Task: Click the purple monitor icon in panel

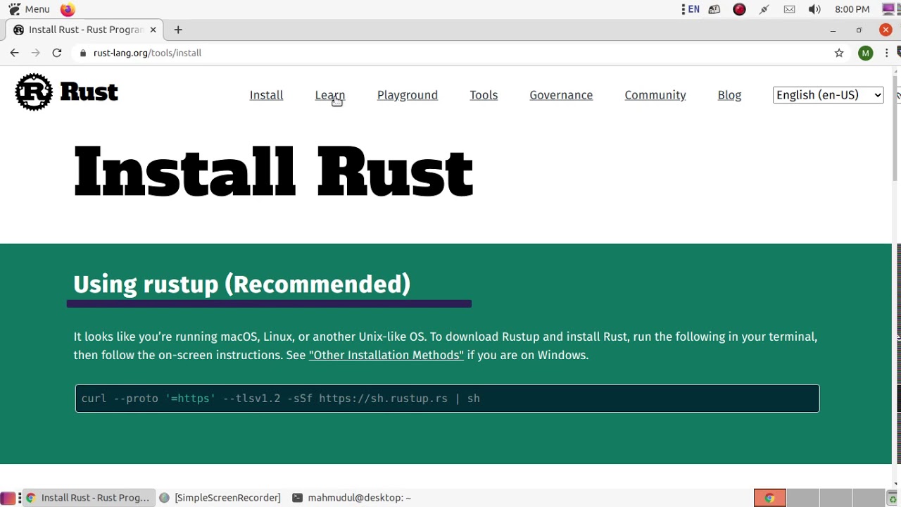Action: coord(888,9)
